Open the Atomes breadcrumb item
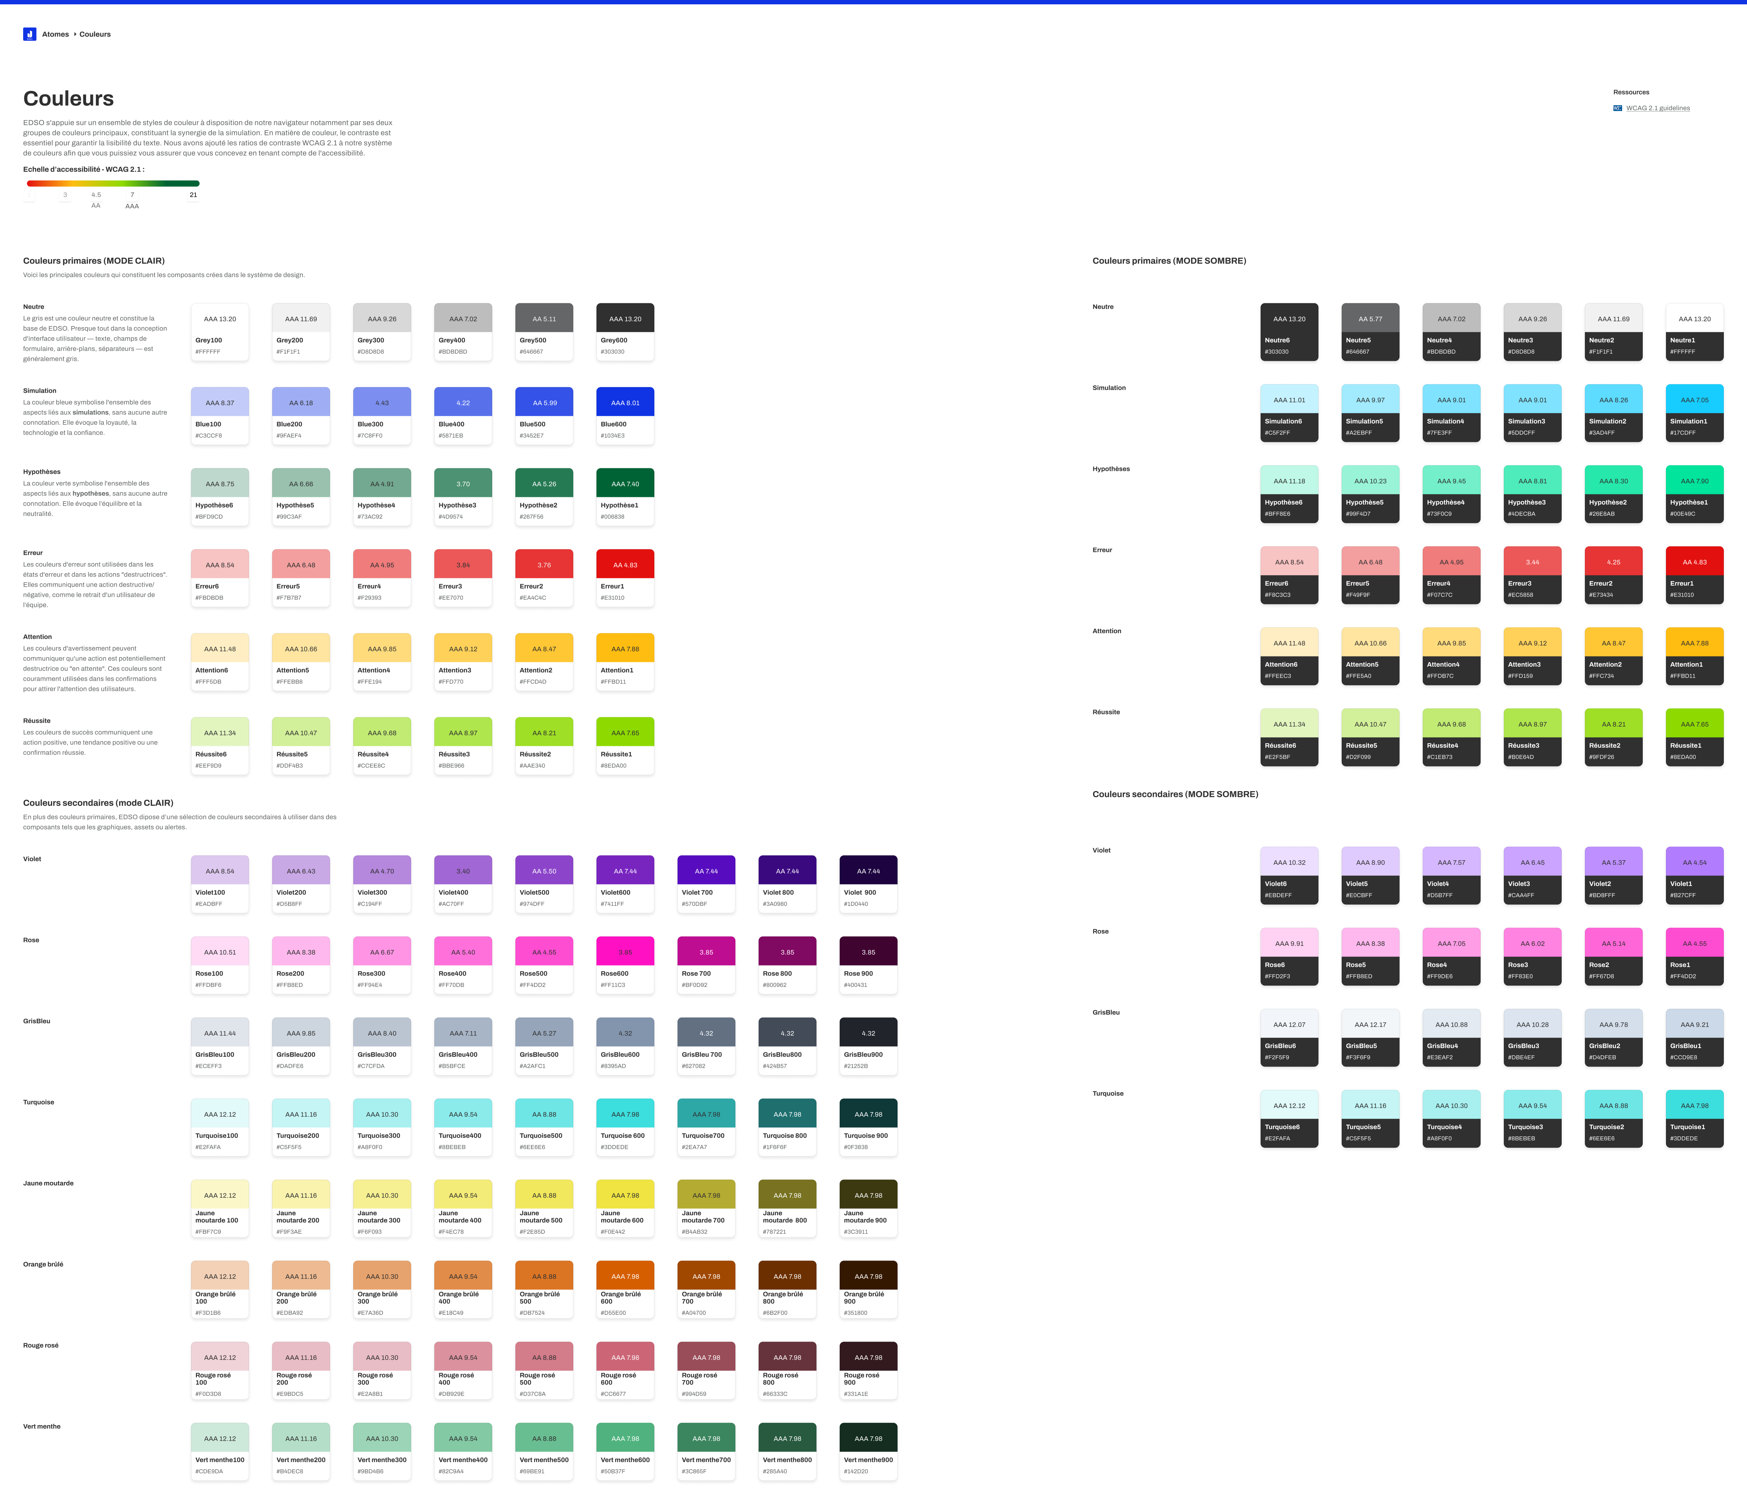Screen dimensions: 1747x1504 56,35
